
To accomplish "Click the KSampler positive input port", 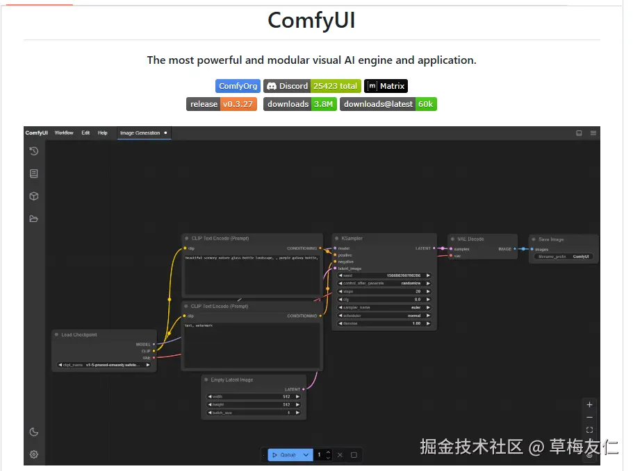I will tap(335, 255).
